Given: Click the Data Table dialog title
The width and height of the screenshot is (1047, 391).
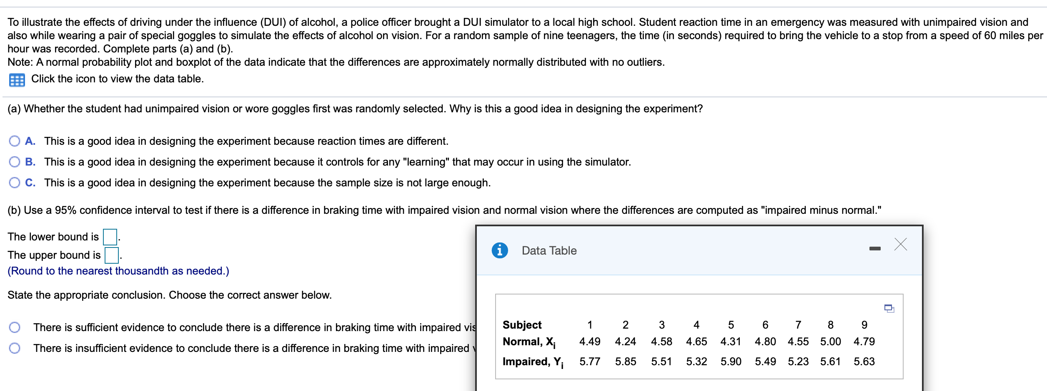Looking at the screenshot, I should point(548,250).
